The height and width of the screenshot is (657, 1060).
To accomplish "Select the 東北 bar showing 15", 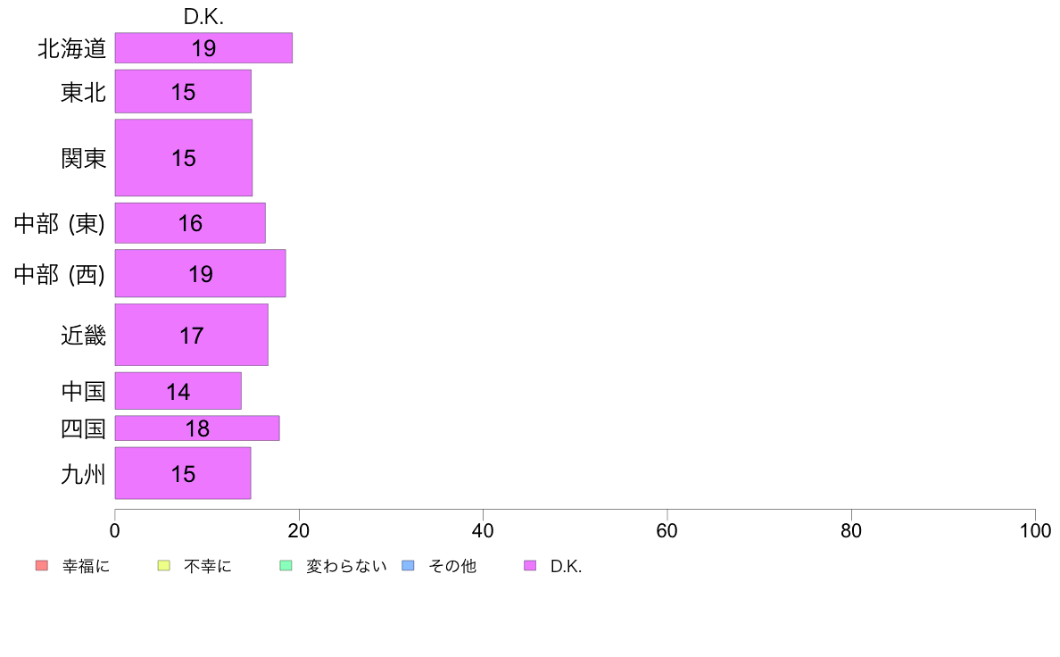I will click(183, 91).
